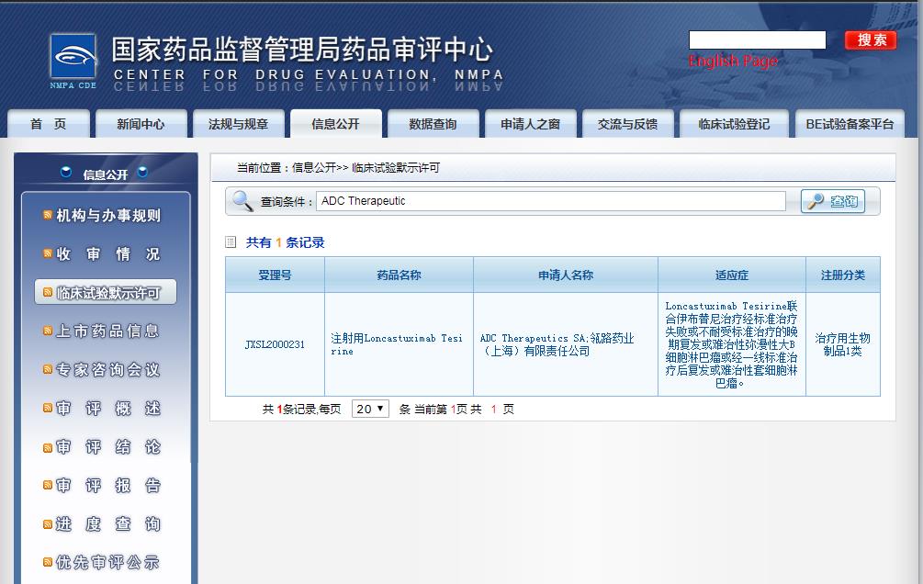Open the English Page link
Screen dimensions: 923x584
point(733,62)
